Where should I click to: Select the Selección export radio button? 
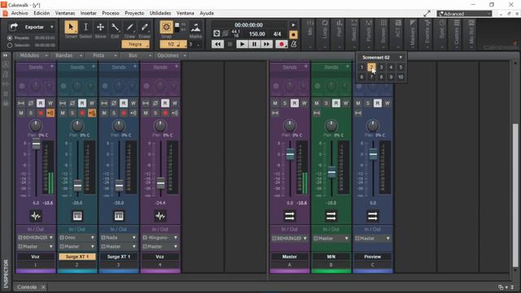coord(10,46)
